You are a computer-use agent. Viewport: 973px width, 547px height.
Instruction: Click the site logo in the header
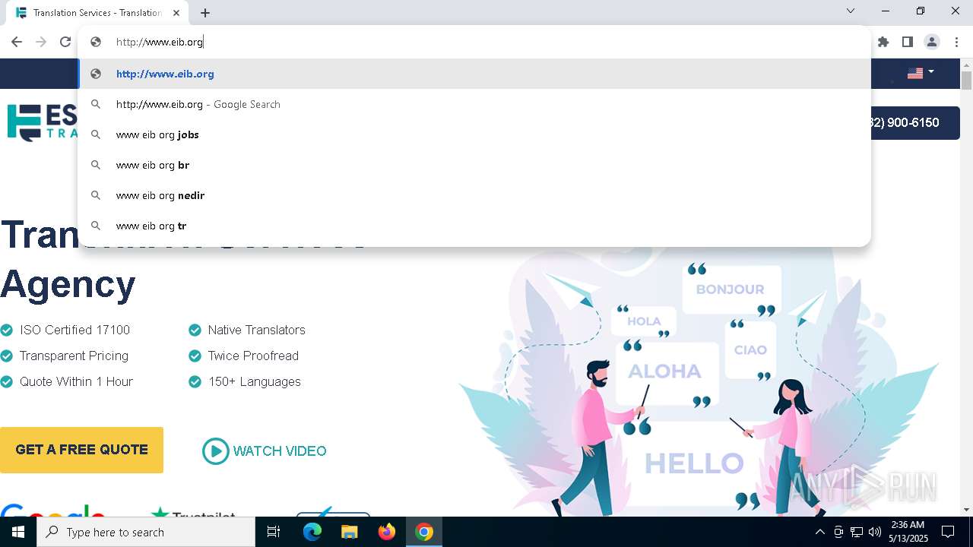click(x=43, y=123)
